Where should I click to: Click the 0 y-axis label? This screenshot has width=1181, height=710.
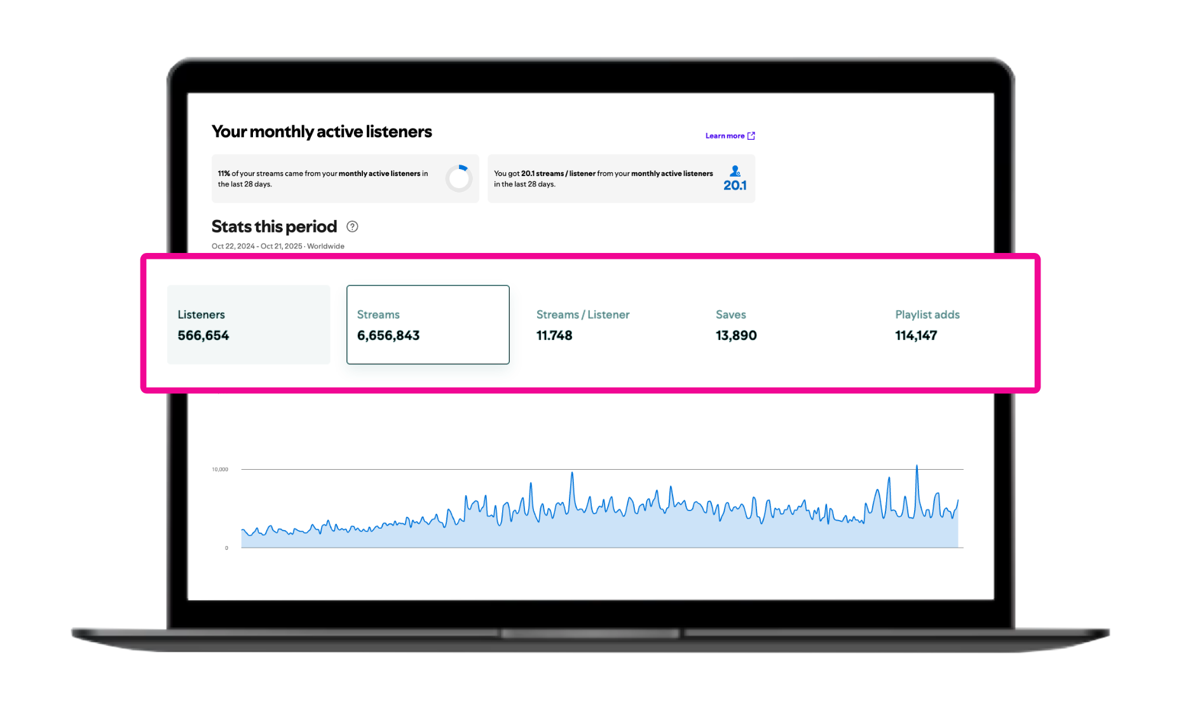click(x=226, y=548)
